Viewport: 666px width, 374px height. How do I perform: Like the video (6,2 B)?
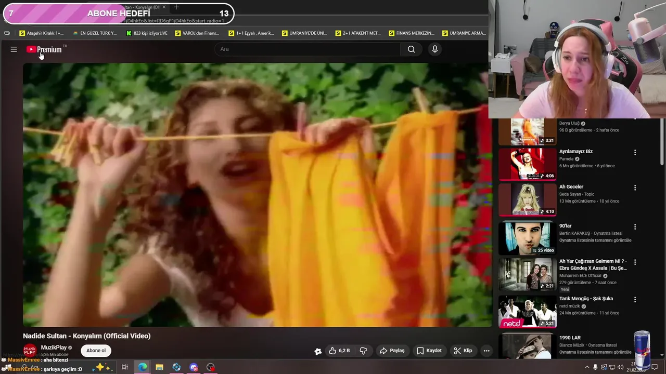(339, 351)
